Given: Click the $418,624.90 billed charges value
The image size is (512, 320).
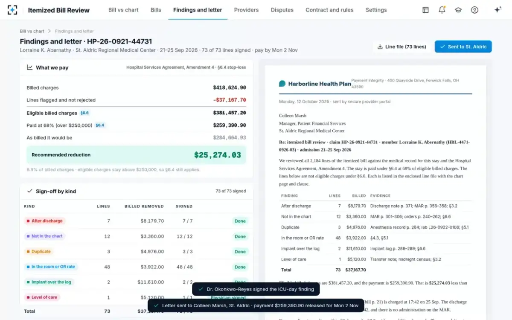Looking at the screenshot, I should tap(230, 88).
